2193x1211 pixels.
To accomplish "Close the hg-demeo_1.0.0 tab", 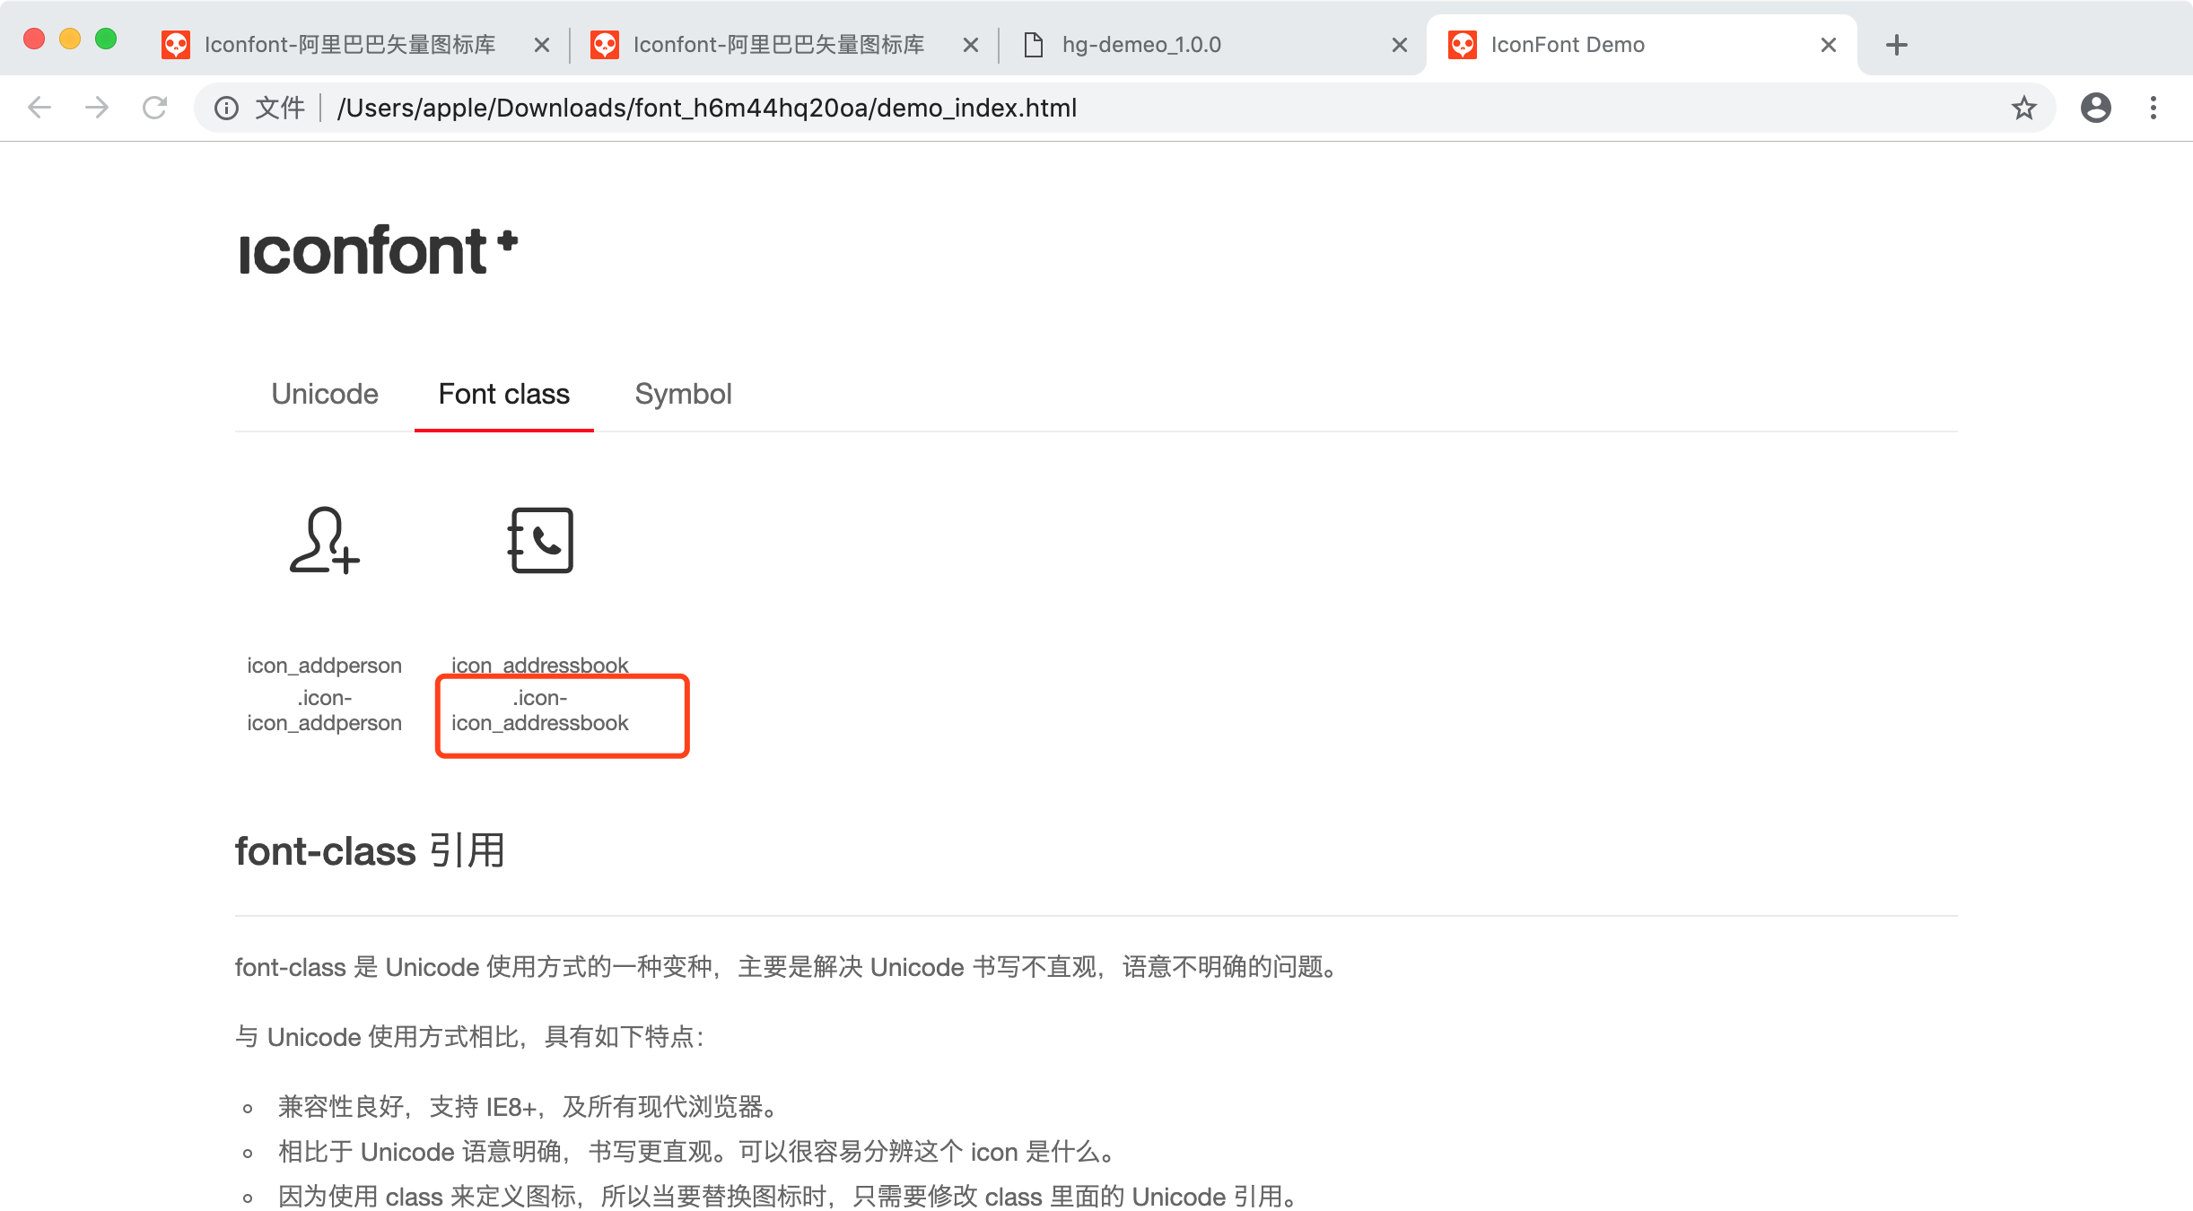I will pyautogui.click(x=1399, y=45).
